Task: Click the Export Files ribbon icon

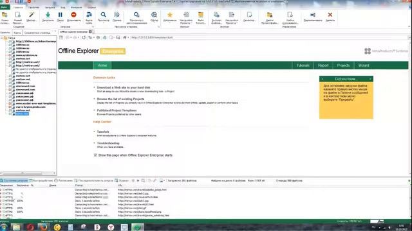Action: click(x=216, y=15)
